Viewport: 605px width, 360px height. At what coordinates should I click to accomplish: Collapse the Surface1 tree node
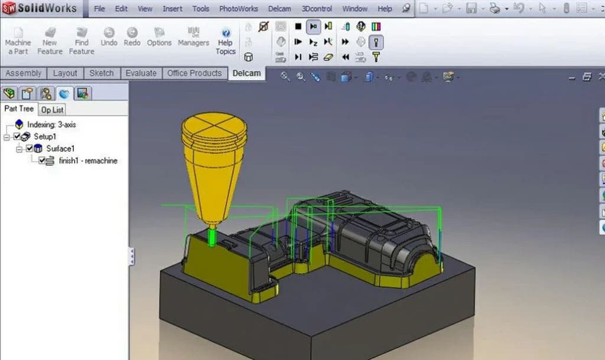click(x=19, y=149)
